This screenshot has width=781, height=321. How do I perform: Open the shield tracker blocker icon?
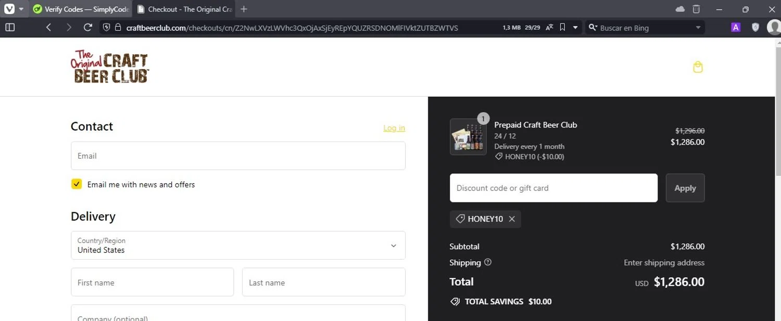(107, 28)
